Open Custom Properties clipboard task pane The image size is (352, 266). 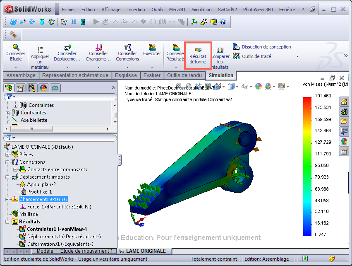(x=344, y=152)
